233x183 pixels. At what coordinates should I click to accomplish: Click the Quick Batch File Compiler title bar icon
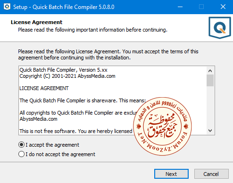[7, 7]
